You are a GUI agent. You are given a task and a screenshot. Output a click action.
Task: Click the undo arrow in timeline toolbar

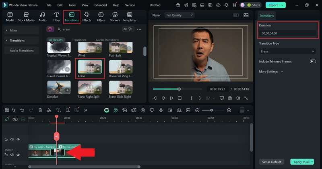(x=22, y=110)
